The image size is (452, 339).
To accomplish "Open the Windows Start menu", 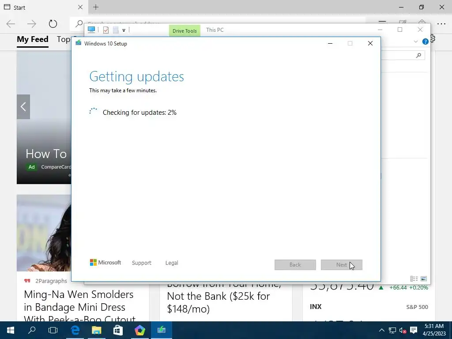I will [11, 330].
